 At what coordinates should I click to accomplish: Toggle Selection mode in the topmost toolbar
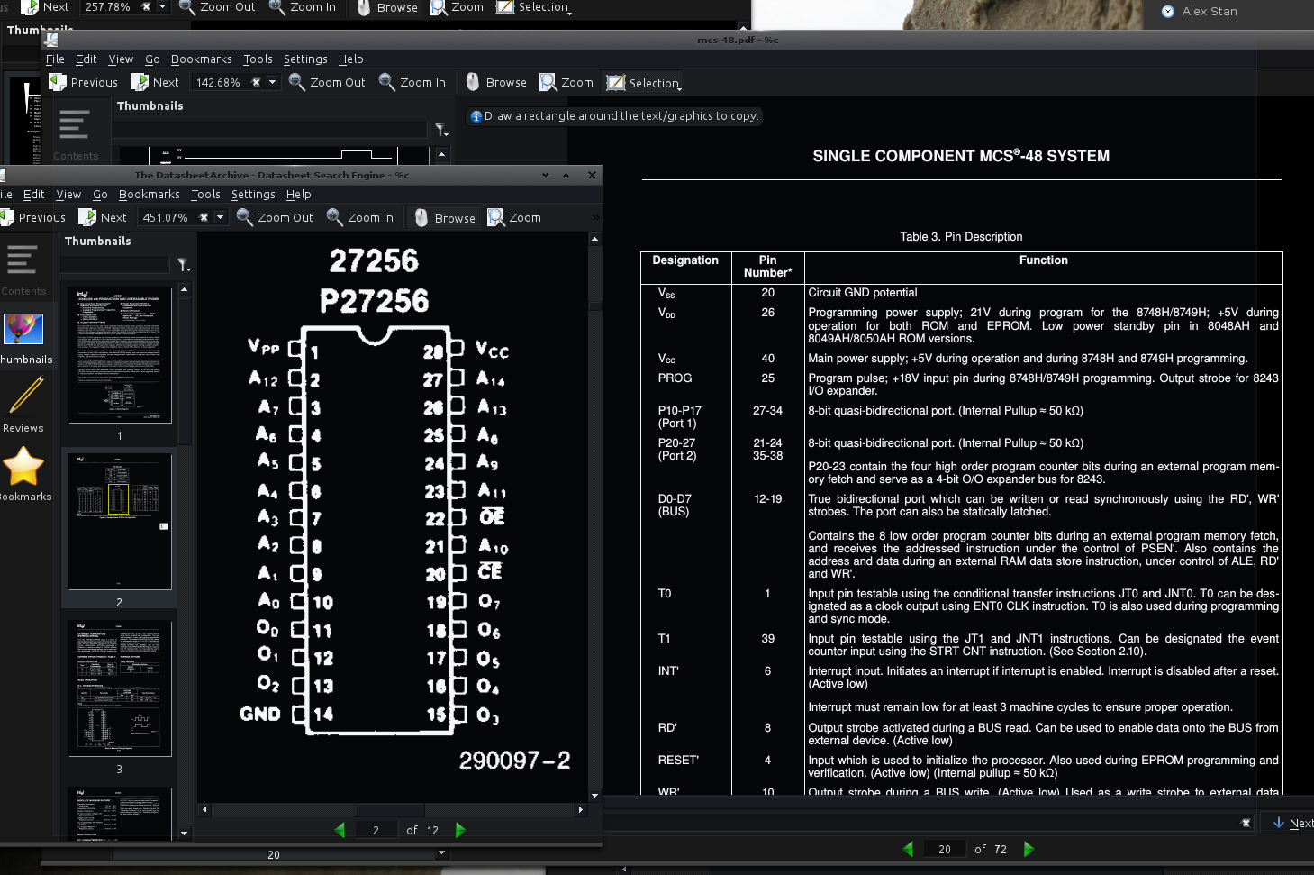pyautogui.click(x=533, y=7)
